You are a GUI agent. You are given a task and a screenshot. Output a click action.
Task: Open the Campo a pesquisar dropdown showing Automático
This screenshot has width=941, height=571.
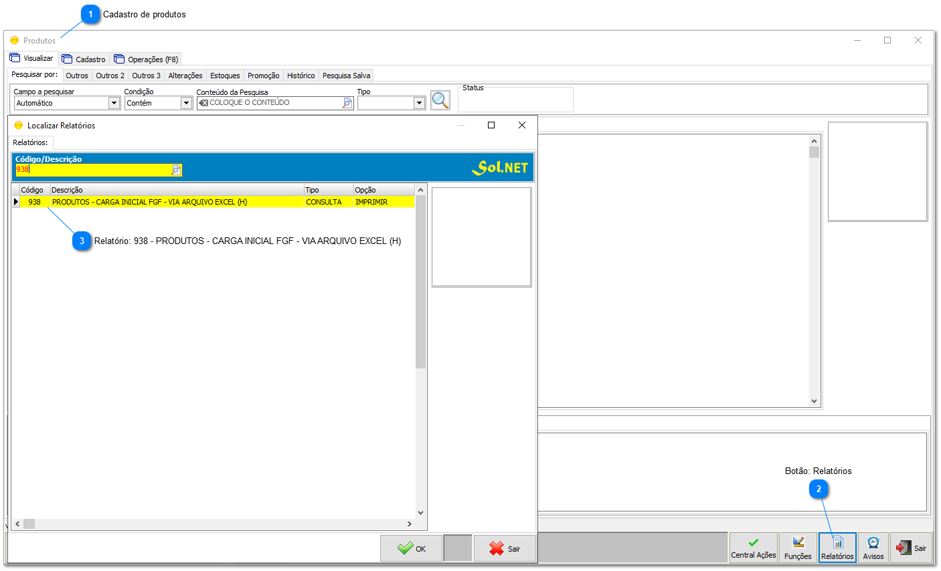pos(115,102)
